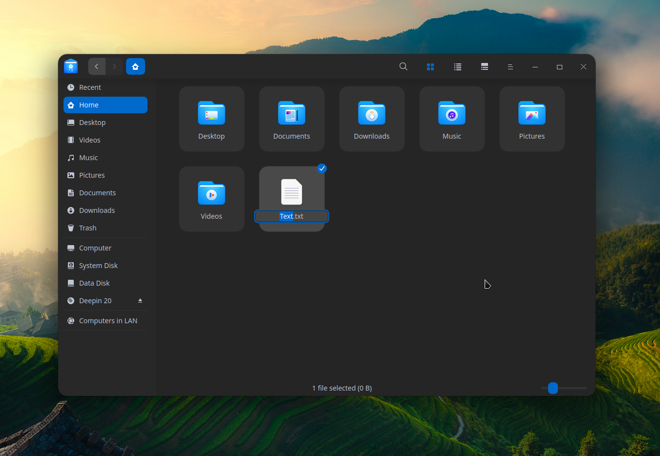
Task: Select the Videos folder icon
Action: click(212, 194)
